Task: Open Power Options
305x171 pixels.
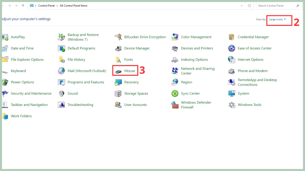Action: click(x=22, y=82)
